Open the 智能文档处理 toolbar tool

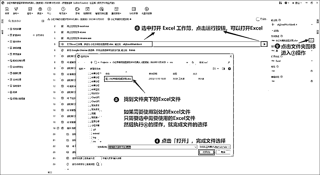tap(101, 9)
